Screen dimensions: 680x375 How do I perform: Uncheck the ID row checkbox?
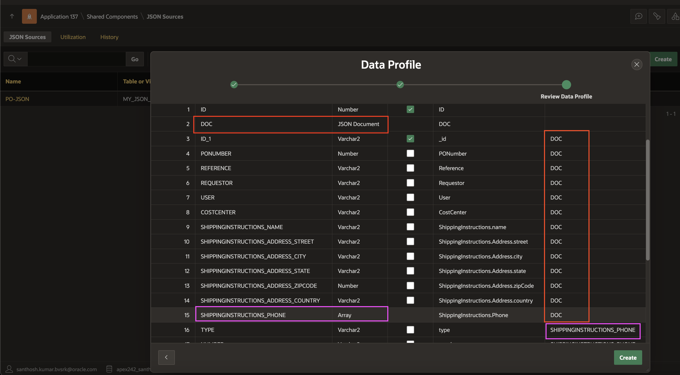tap(410, 109)
